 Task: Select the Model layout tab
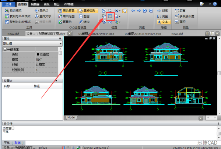pyautogui.click(x=71, y=117)
